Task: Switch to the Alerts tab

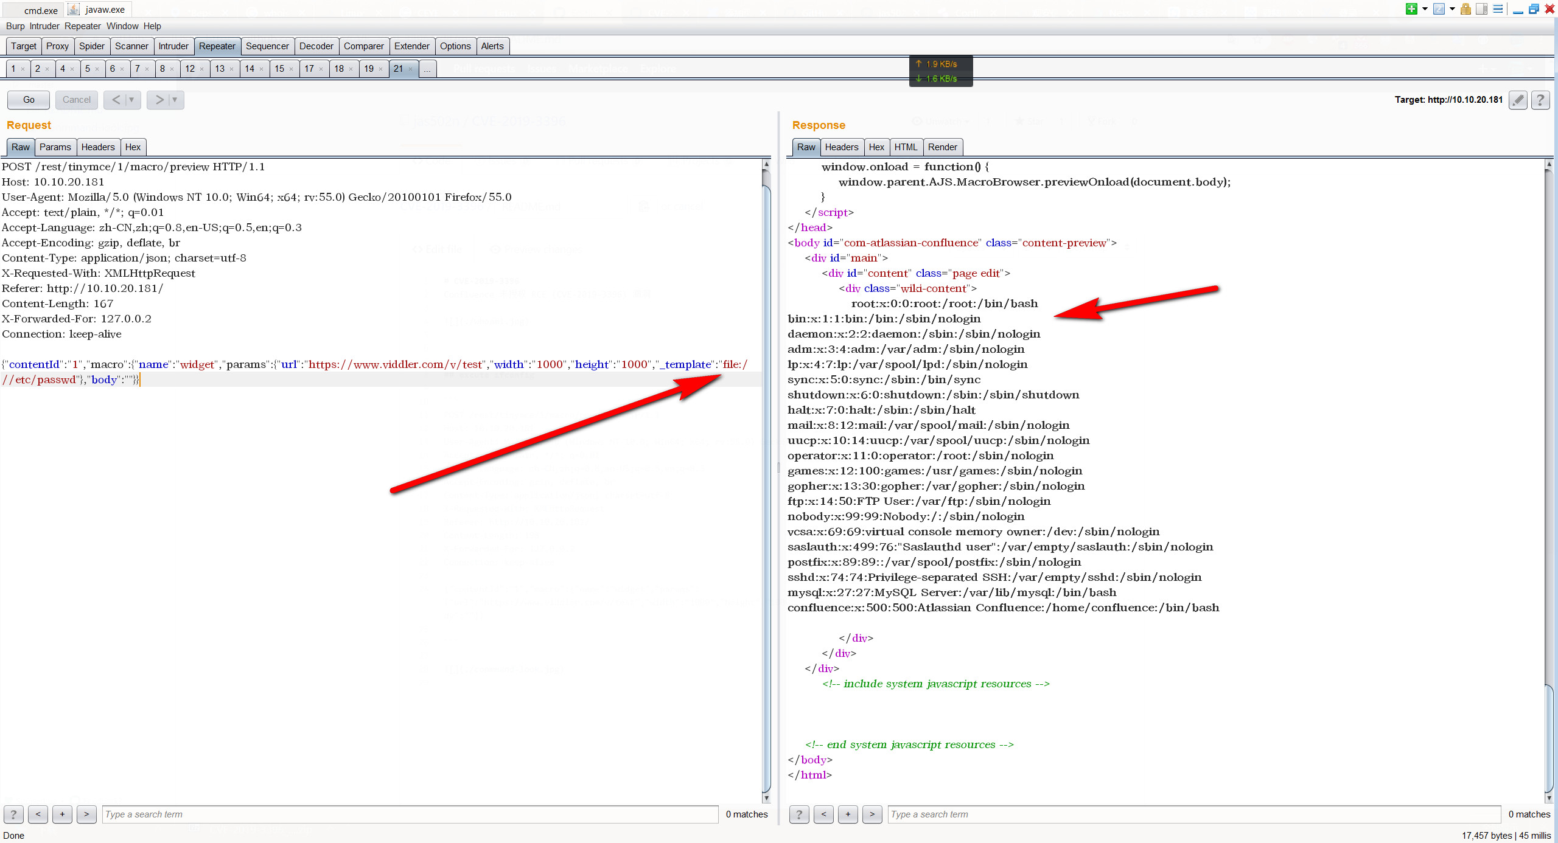Action: [x=492, y=46]
